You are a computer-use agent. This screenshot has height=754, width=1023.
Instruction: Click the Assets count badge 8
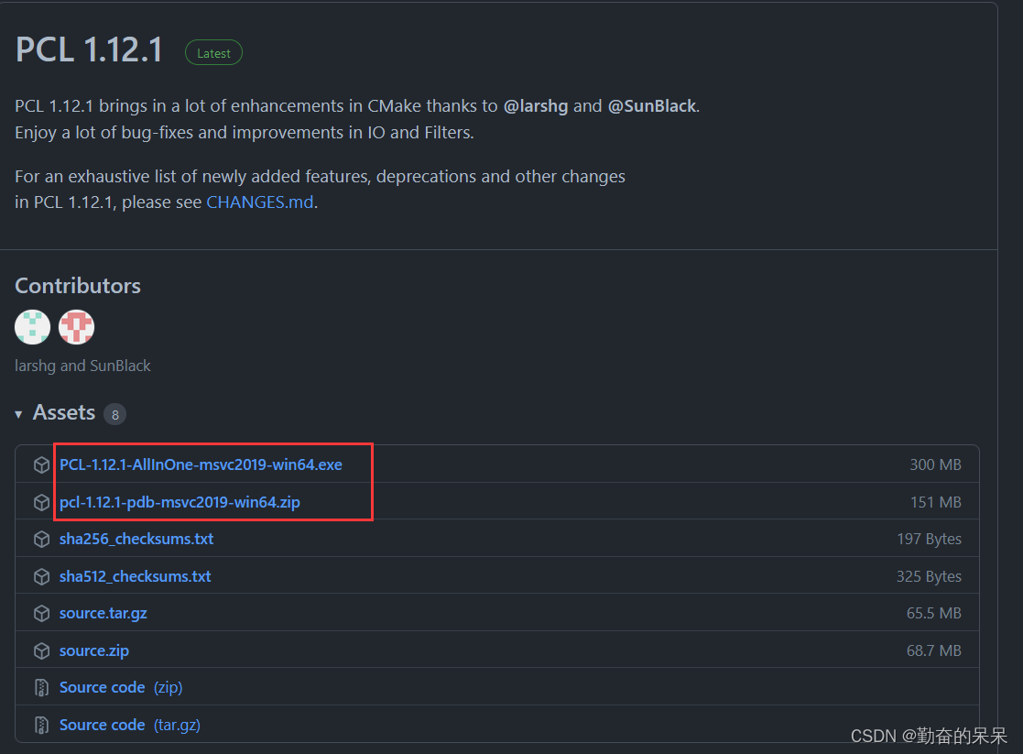tap(114, 414)
